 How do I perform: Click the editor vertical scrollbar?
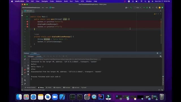(161, 31)
